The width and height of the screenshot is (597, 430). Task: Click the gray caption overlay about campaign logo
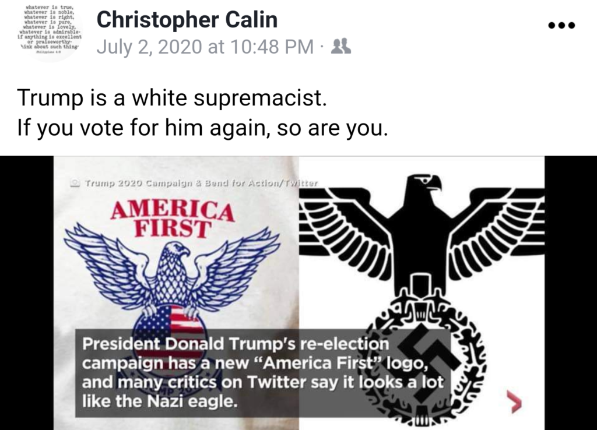[263, 373]
